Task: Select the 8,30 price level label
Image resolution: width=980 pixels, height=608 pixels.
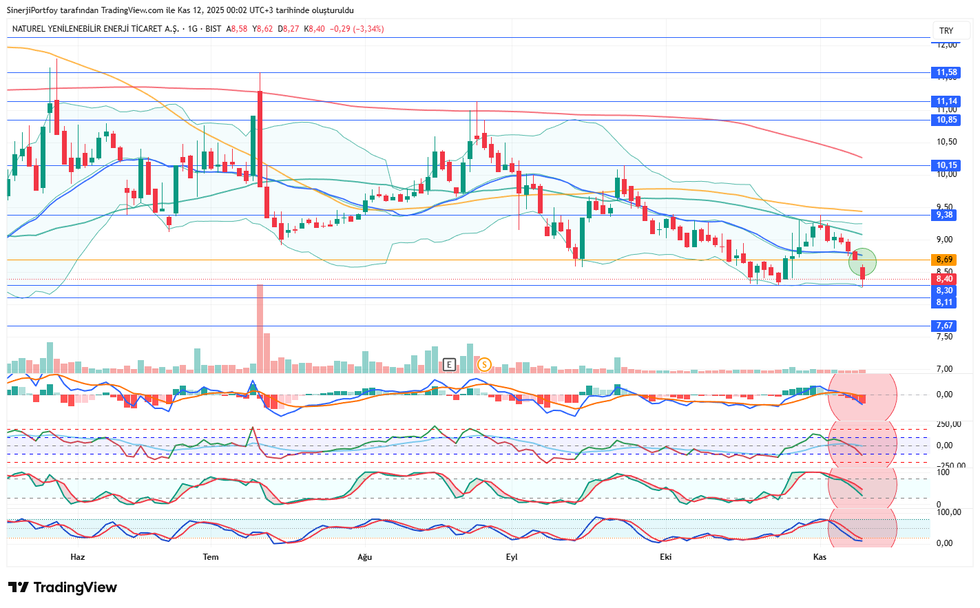Action: tap(944, 291)
